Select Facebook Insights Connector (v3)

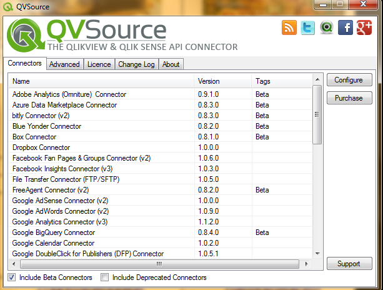point(161,169)
